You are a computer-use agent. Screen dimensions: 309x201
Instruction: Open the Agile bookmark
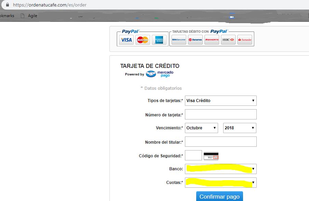pos(32,16)
